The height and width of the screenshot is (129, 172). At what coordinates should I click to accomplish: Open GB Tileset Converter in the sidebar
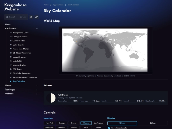tap(22, 53)
